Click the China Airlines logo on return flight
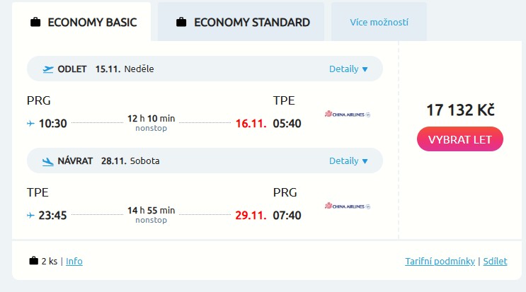 (348, 206)
